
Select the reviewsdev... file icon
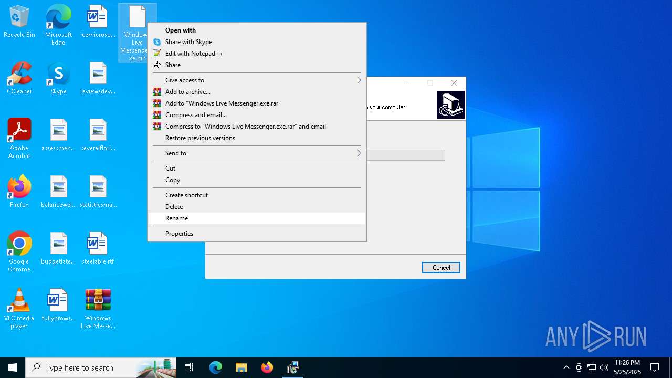98,79
